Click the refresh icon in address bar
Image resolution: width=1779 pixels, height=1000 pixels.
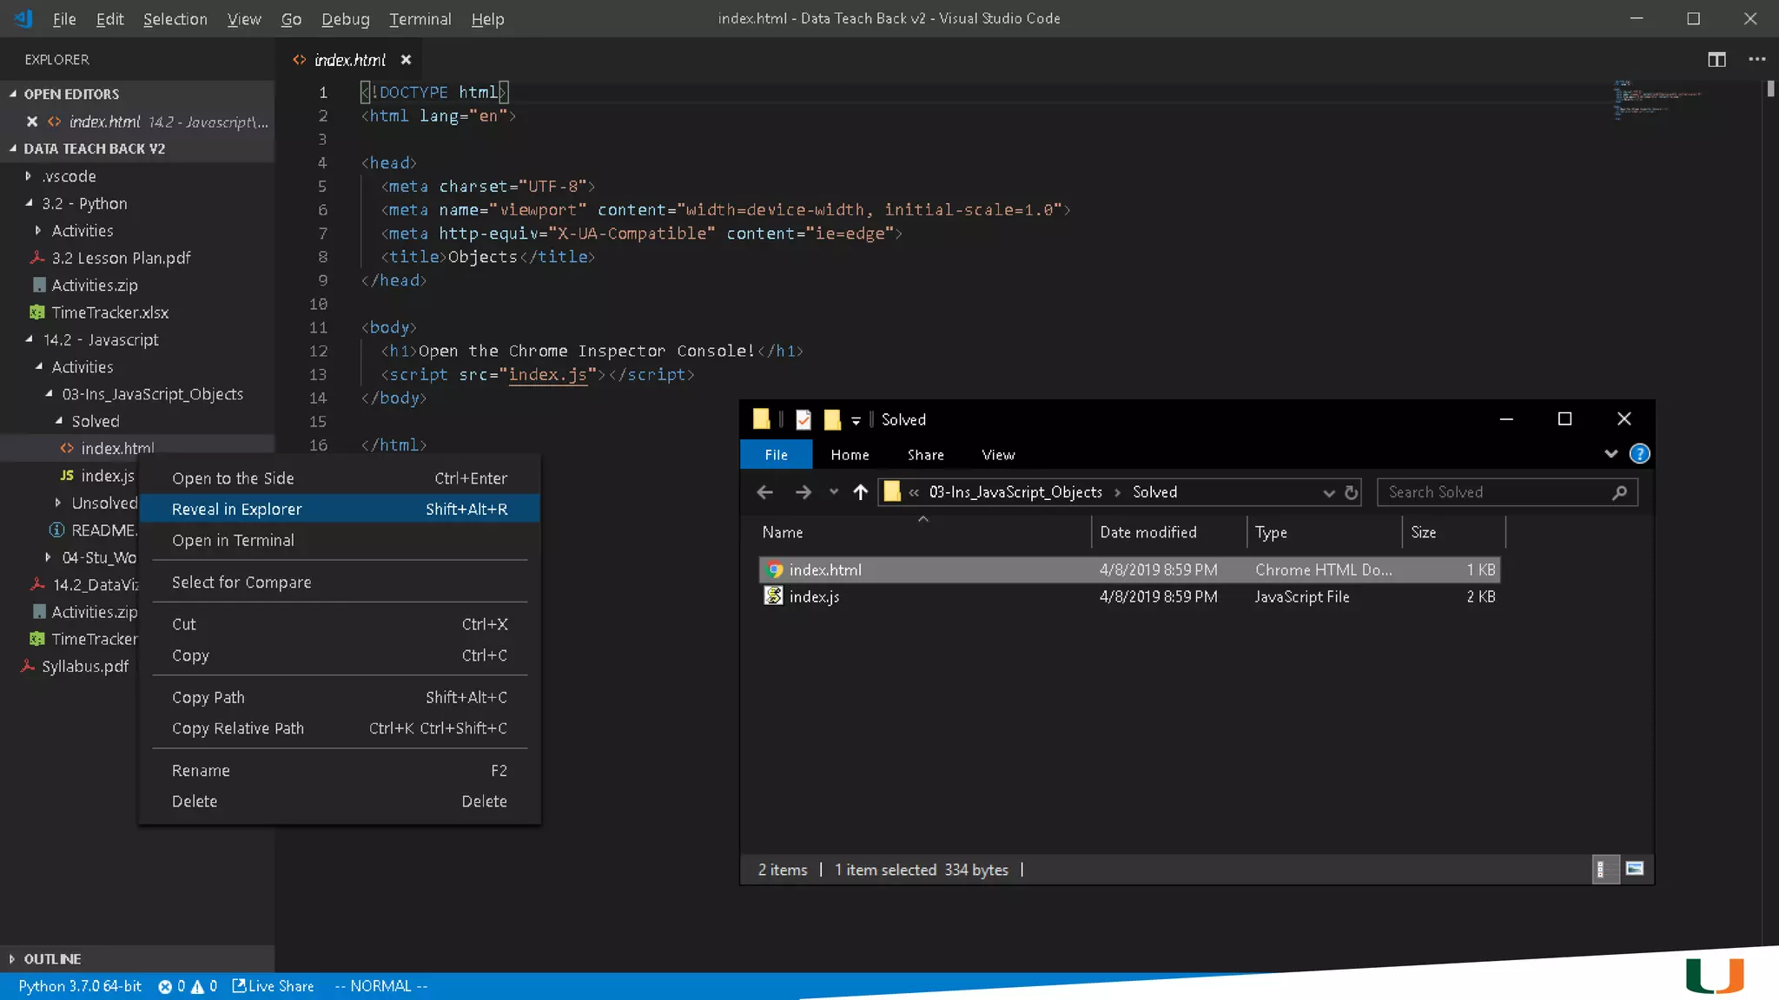click(1351, 492)
